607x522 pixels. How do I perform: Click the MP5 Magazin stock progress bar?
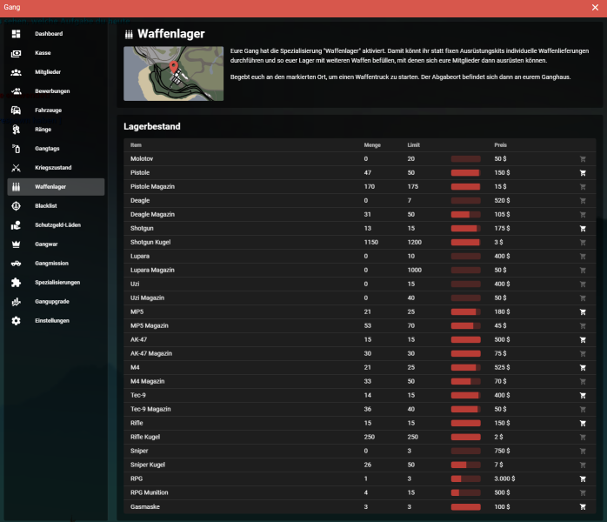pyautogui.click(x=465, y=325)
